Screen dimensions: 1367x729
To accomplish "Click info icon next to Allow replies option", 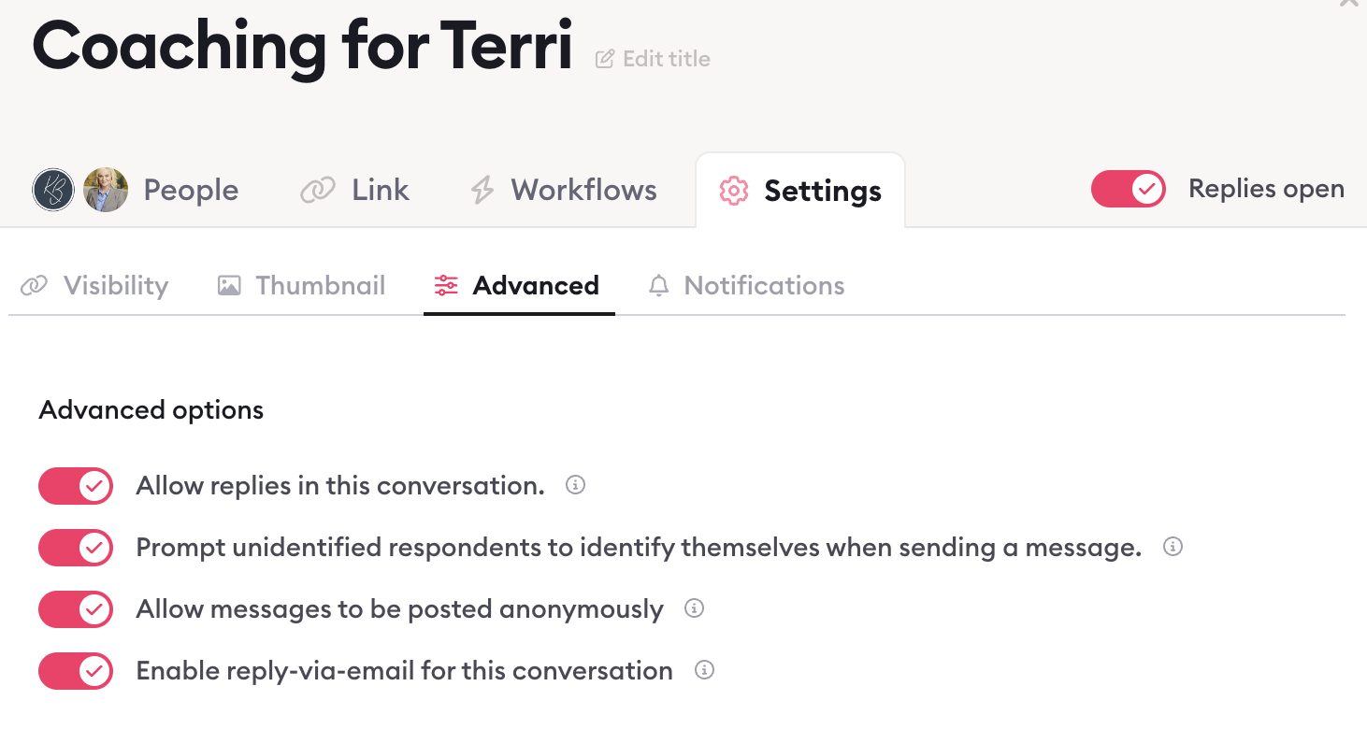I will [576, 485].
